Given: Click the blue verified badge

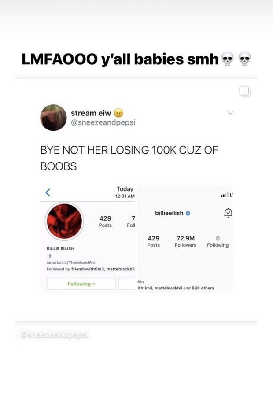Looking at the screenshot, I should tap(188, 213).
